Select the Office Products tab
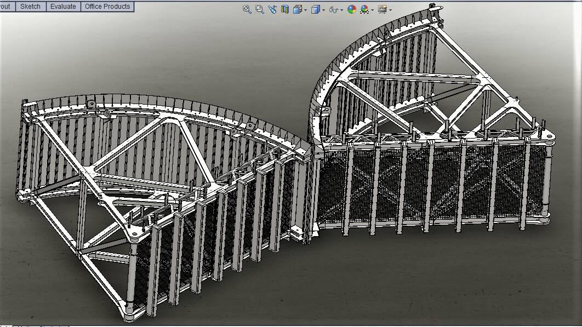The width and height of the screenshot is (582, 327). (x=107, y=7)
